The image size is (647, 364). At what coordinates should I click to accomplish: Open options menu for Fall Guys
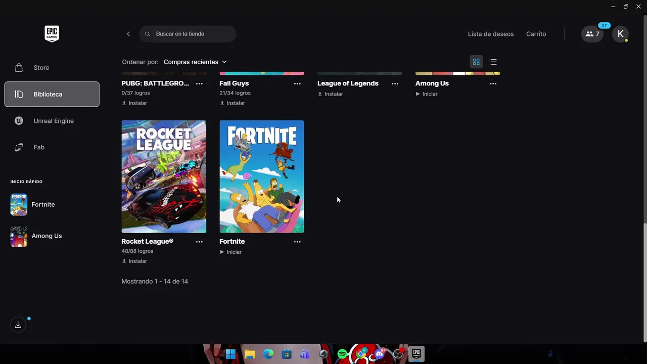297,83
